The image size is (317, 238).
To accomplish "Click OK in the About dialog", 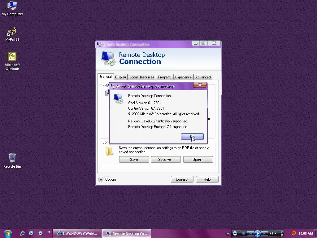I will [192, 137].
